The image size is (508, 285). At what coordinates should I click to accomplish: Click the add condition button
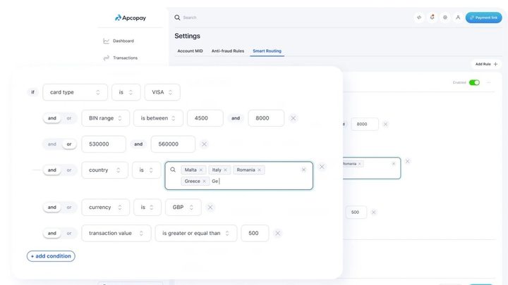point(51,256)
